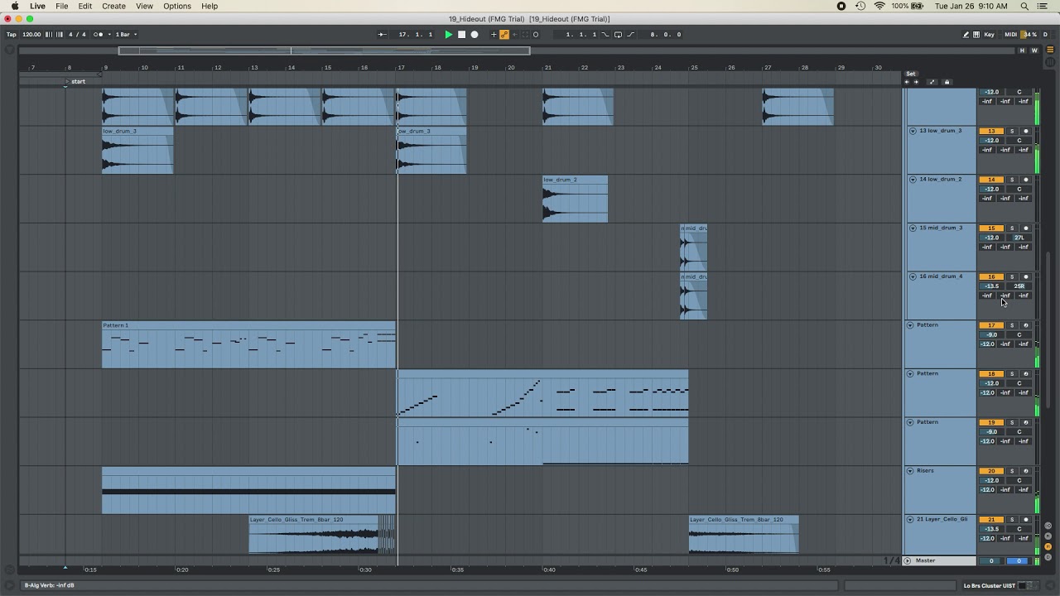Open the View menu

144,6
